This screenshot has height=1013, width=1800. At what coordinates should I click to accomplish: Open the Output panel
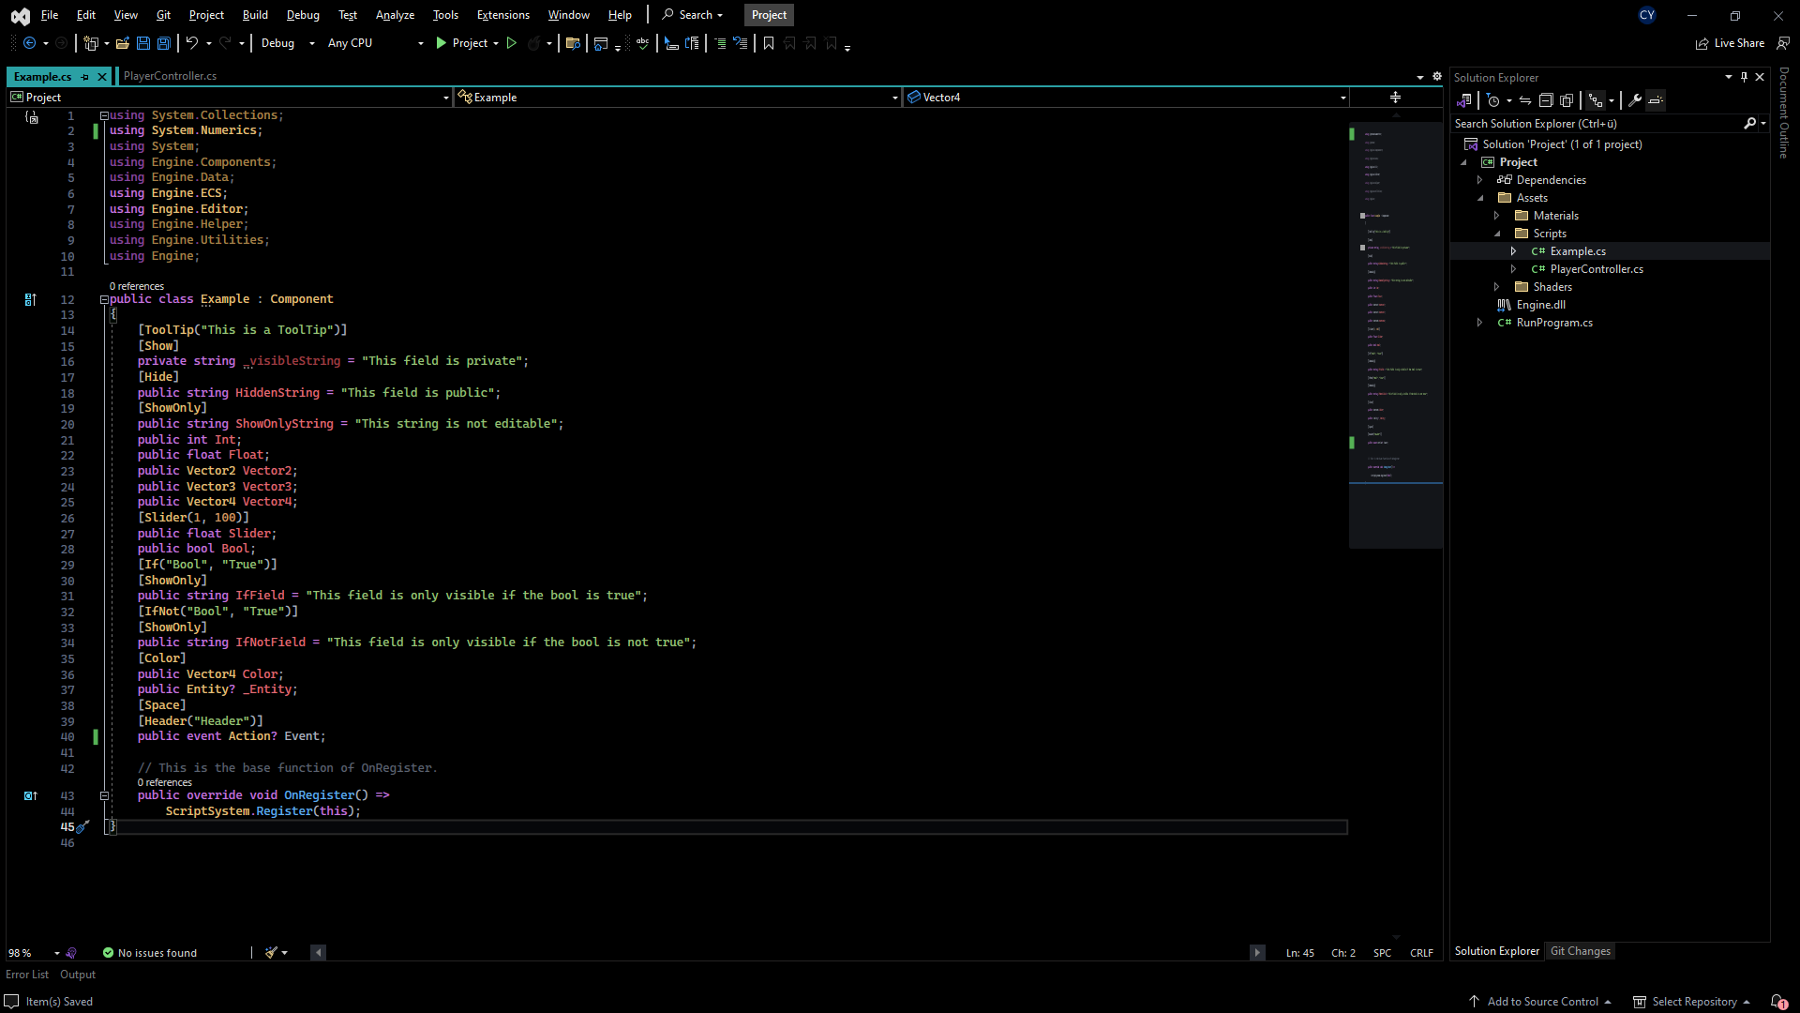tap(78, 975)
